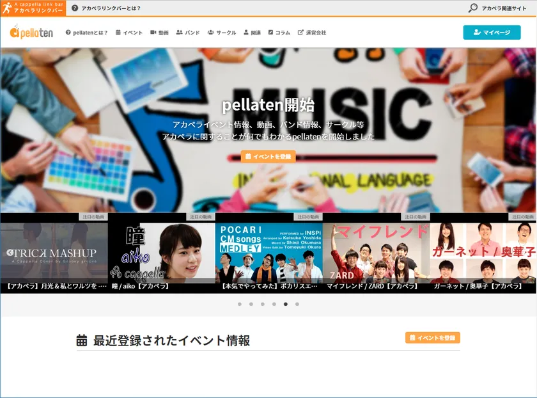Open the コラム menu item

coord(279,33)
